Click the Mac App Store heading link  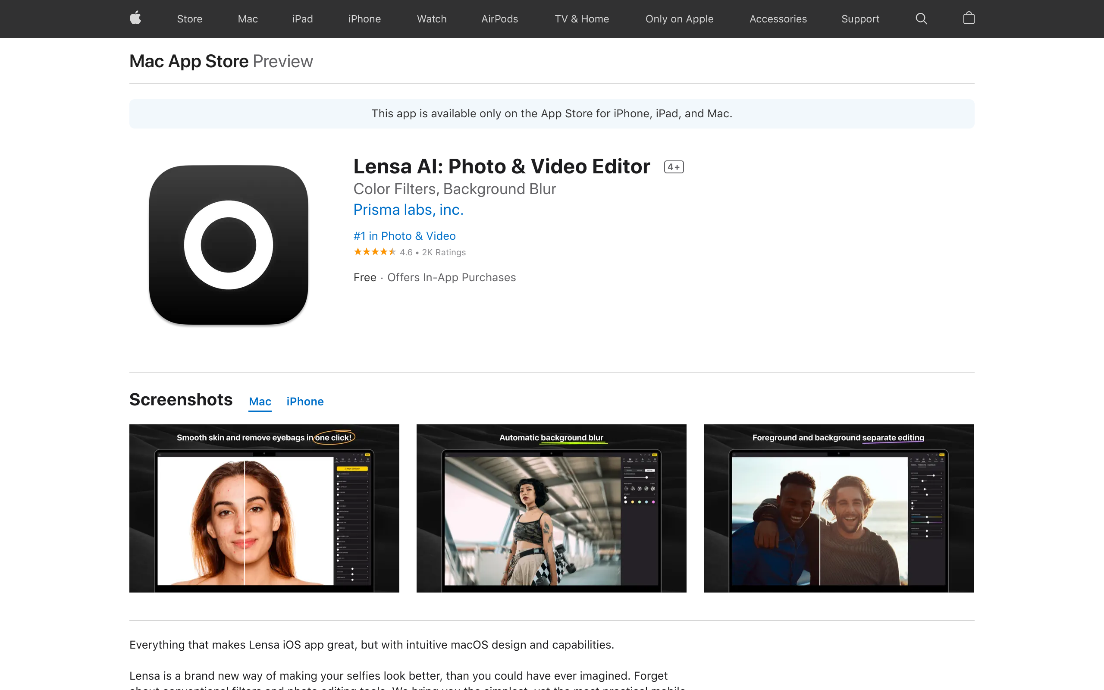pyautogui.click(x=189, y=61)
